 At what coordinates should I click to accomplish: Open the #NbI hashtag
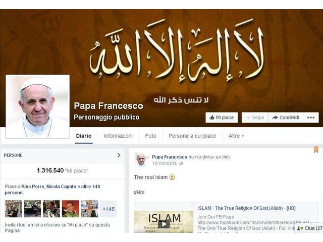coord(139,193)
